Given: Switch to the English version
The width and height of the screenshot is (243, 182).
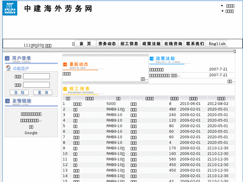Looking at the screenshot, I should [x=217, y=44].
